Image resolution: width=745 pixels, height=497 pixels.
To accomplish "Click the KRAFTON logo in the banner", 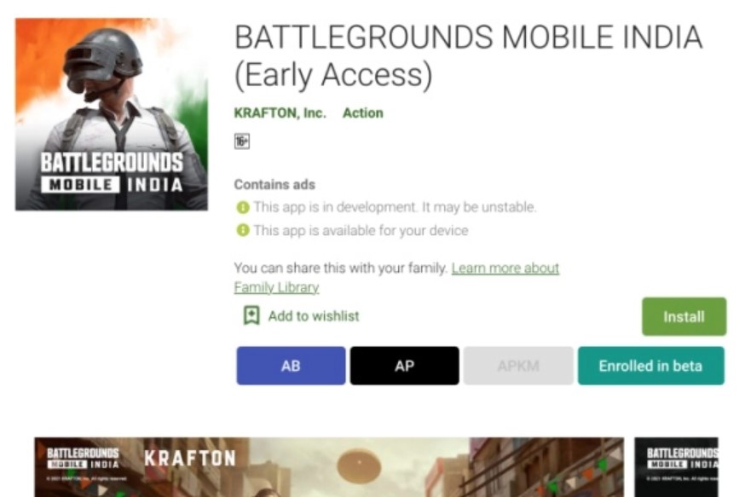I will pos(189,459).
